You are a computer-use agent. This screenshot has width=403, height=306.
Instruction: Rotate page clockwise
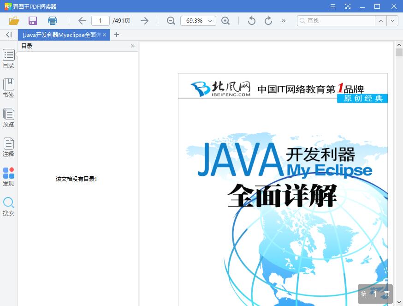[x=268, y=21]
